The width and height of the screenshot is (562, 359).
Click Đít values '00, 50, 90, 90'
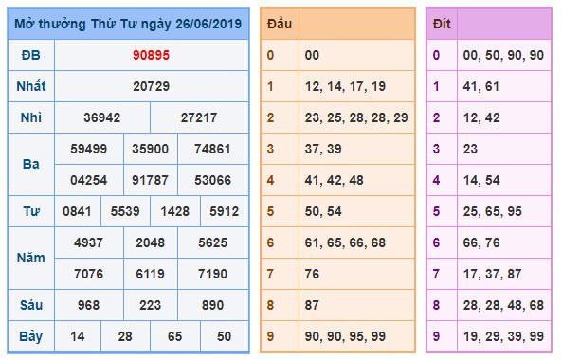click(x=503, y=55)
